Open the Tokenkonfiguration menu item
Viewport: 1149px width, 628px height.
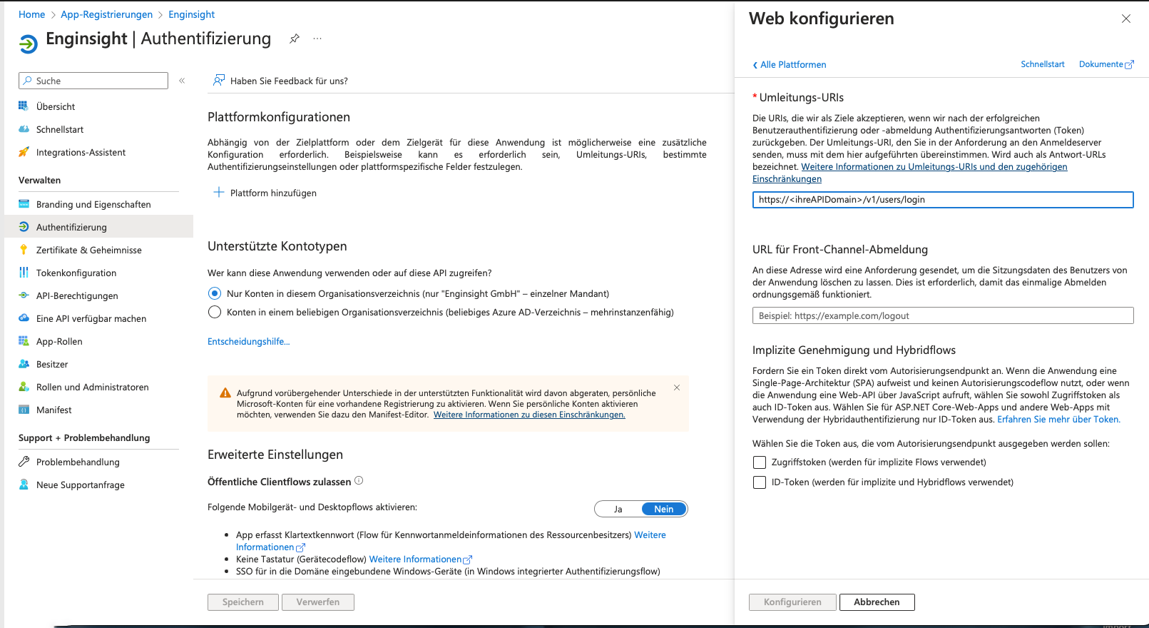click(76, 273)
